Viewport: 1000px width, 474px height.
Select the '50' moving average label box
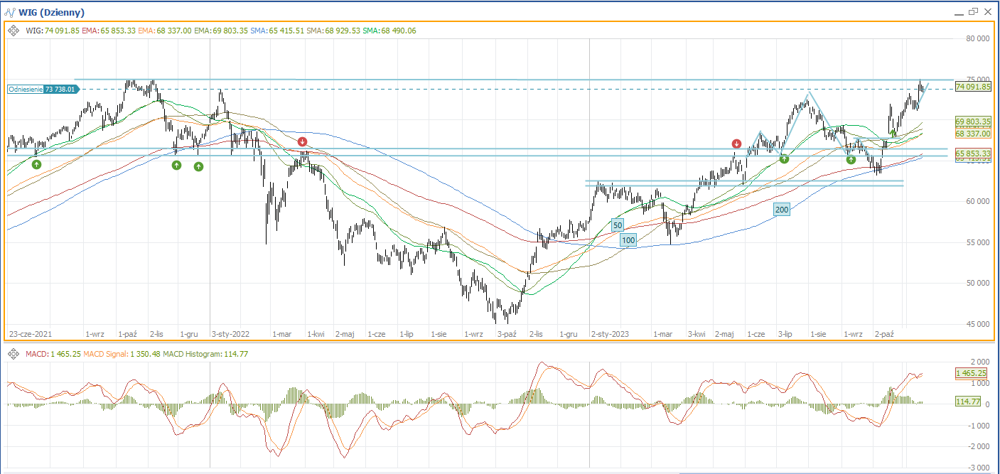(618, 225)
